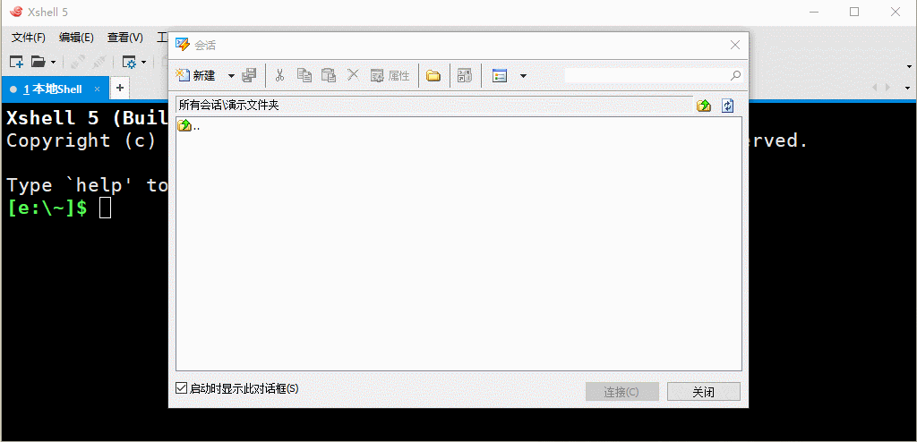917x442 pixels.
Task: Click the paste icon in session toolbar
Action: click(x=329, y=75)
